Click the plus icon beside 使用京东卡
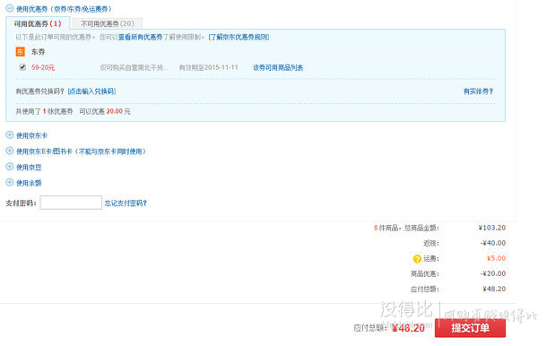This screenshot has height=346, width=547. (x=10, y=135)
